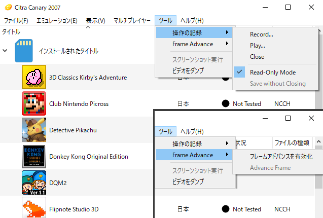Choose ビデオをダンプ in top tools menu
323x218 pixels.
point(194,70)
